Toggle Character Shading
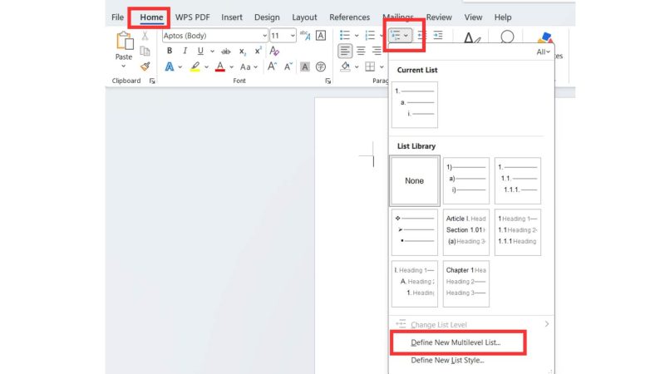Image resolution: width=665 pixels, height=374 pixels. pyautogui.click(x=304, y=66)
